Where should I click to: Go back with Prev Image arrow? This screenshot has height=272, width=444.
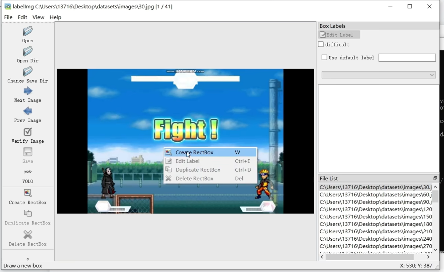pyautogui.click(x=28, y=111)
